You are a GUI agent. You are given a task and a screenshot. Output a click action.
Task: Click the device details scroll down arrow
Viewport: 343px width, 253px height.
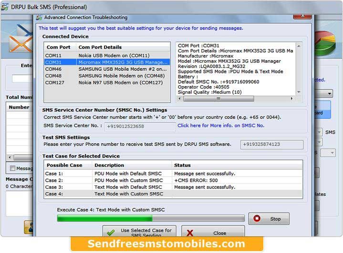(299, 92)
